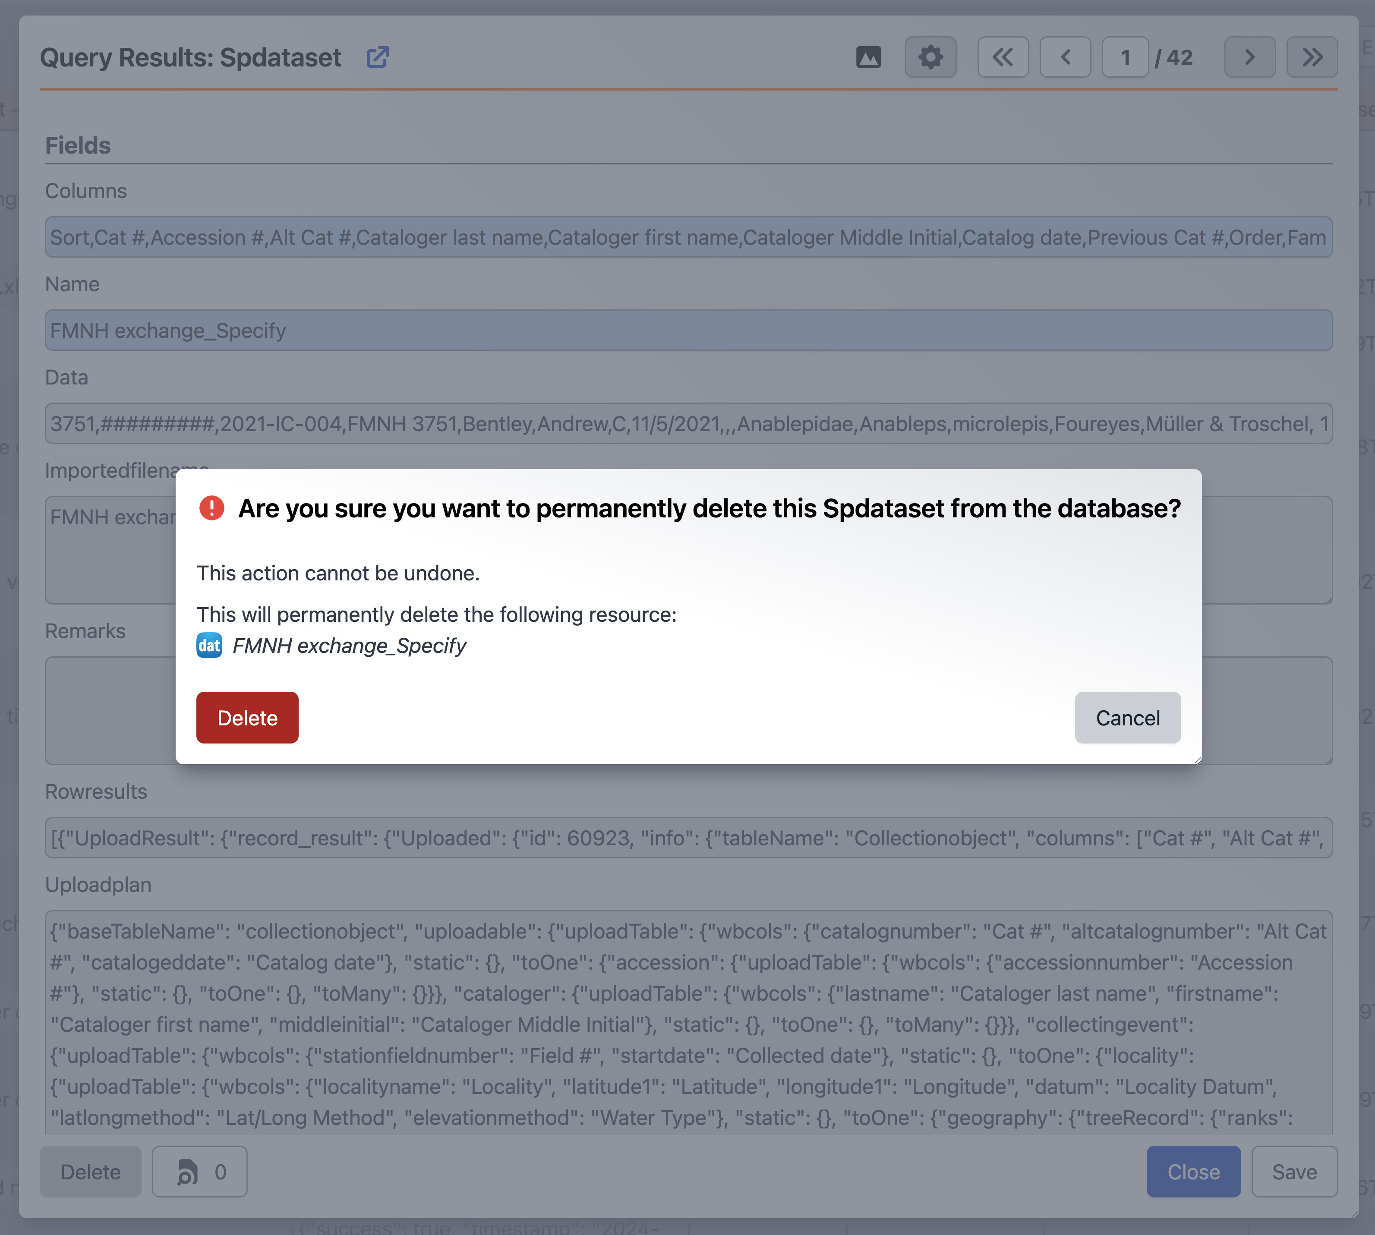1375x1235 pixels.
Task: Go to previous record arrow
Action: (x=1065, y=58)
